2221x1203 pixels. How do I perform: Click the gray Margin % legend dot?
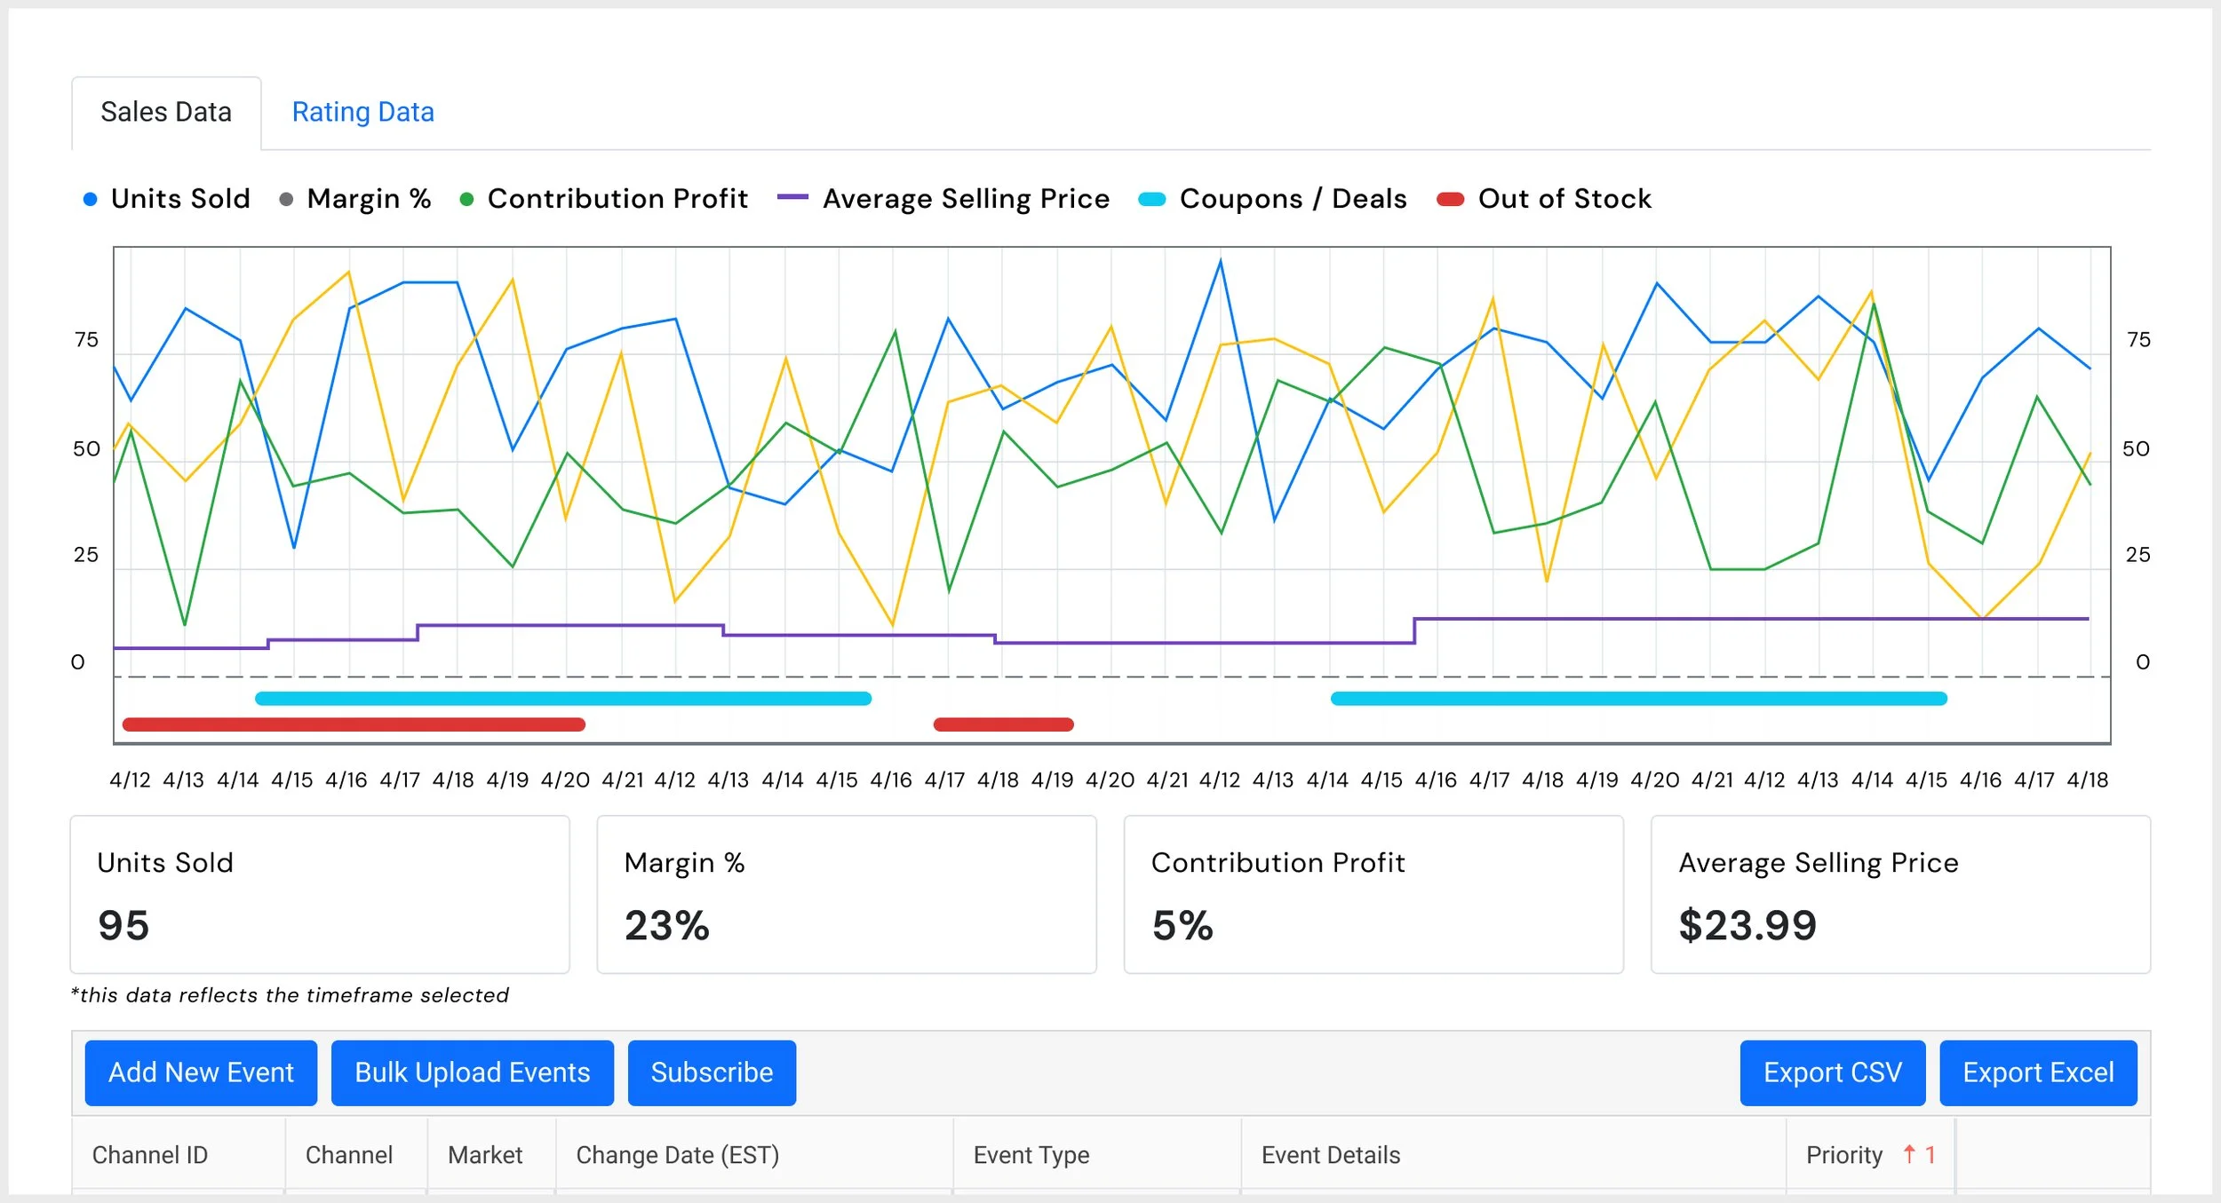(286, 200)
